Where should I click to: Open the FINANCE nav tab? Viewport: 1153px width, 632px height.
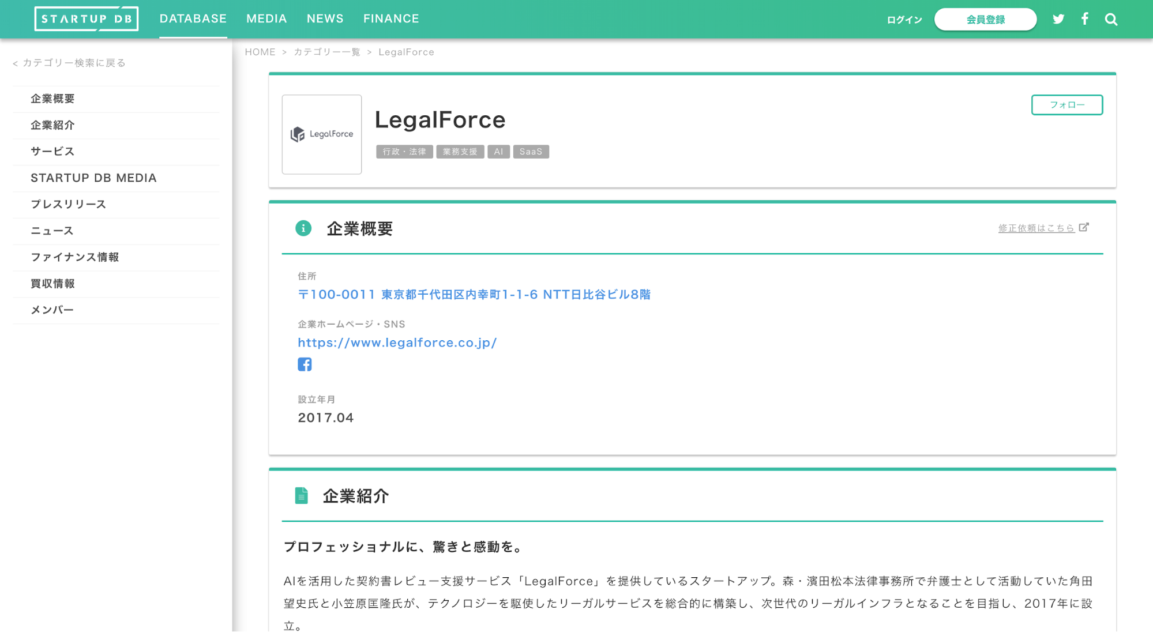391,19
